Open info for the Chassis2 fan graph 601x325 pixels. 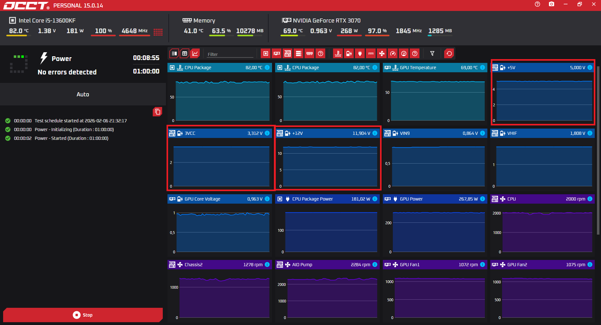tap(267, 265)
